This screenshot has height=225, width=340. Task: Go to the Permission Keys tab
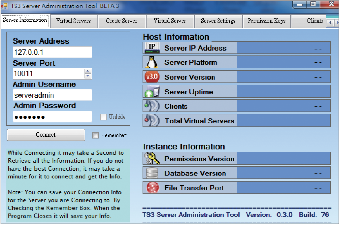coord(267,21)
